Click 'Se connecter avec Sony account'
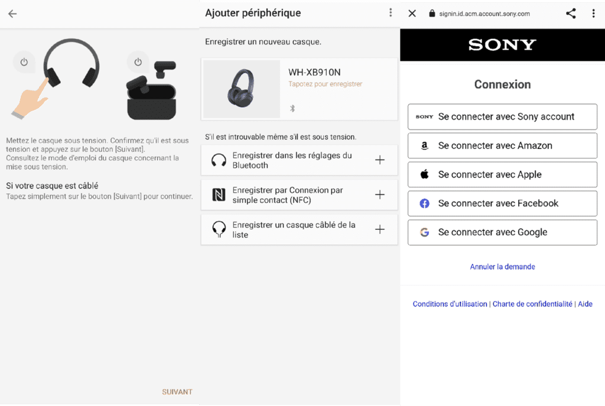The width and height of the screenshot is (605, 406). tap(502, 116)
